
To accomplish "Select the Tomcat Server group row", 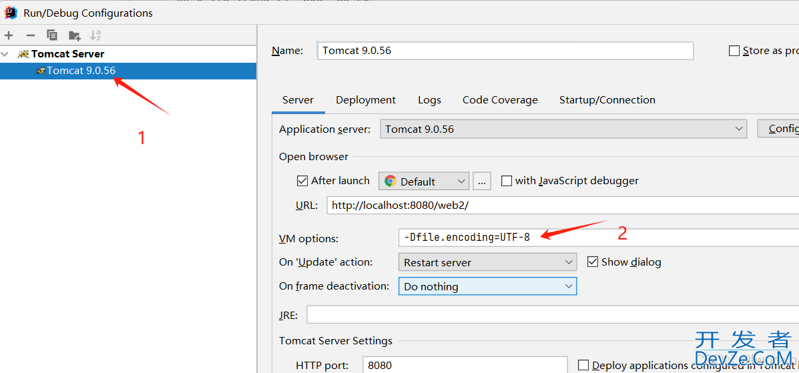I will pyautogui.click(x=128, y=54).
